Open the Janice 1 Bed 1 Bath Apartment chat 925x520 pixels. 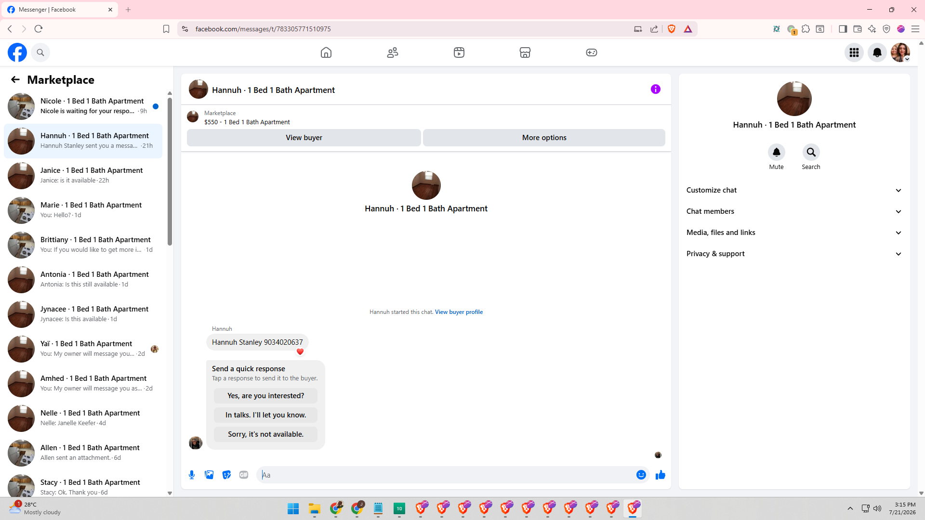click(x=83, y=176)
